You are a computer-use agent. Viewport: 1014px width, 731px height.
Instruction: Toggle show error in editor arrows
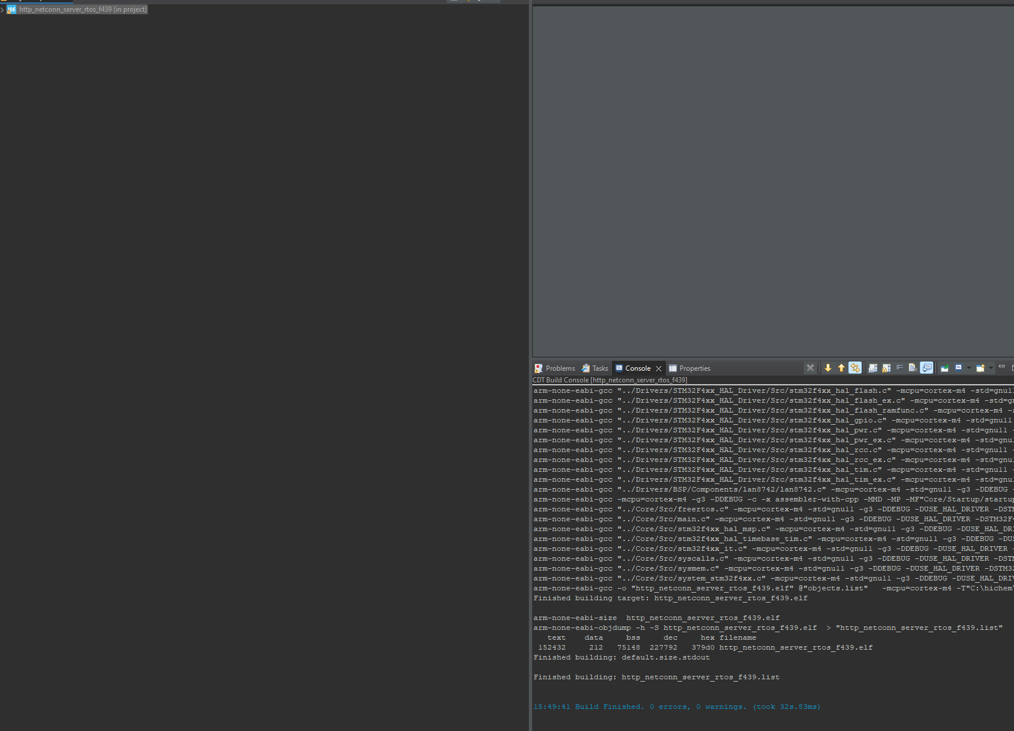[855, 368]
